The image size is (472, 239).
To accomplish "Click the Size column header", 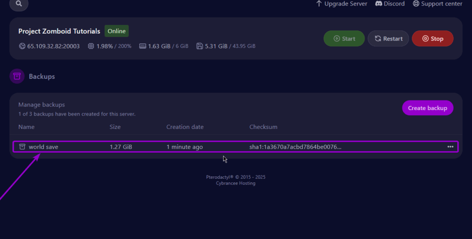I will click(x=115, y=127).
